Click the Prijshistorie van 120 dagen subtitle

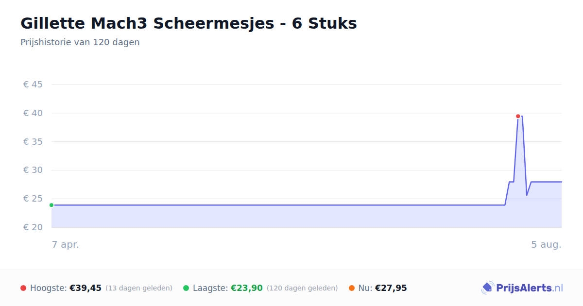(80, 42)
